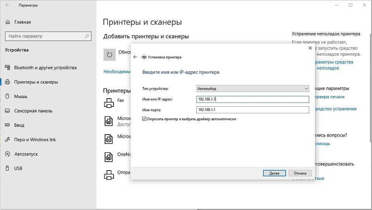Click printer icon beside Установка принтера title

(144, 57)
